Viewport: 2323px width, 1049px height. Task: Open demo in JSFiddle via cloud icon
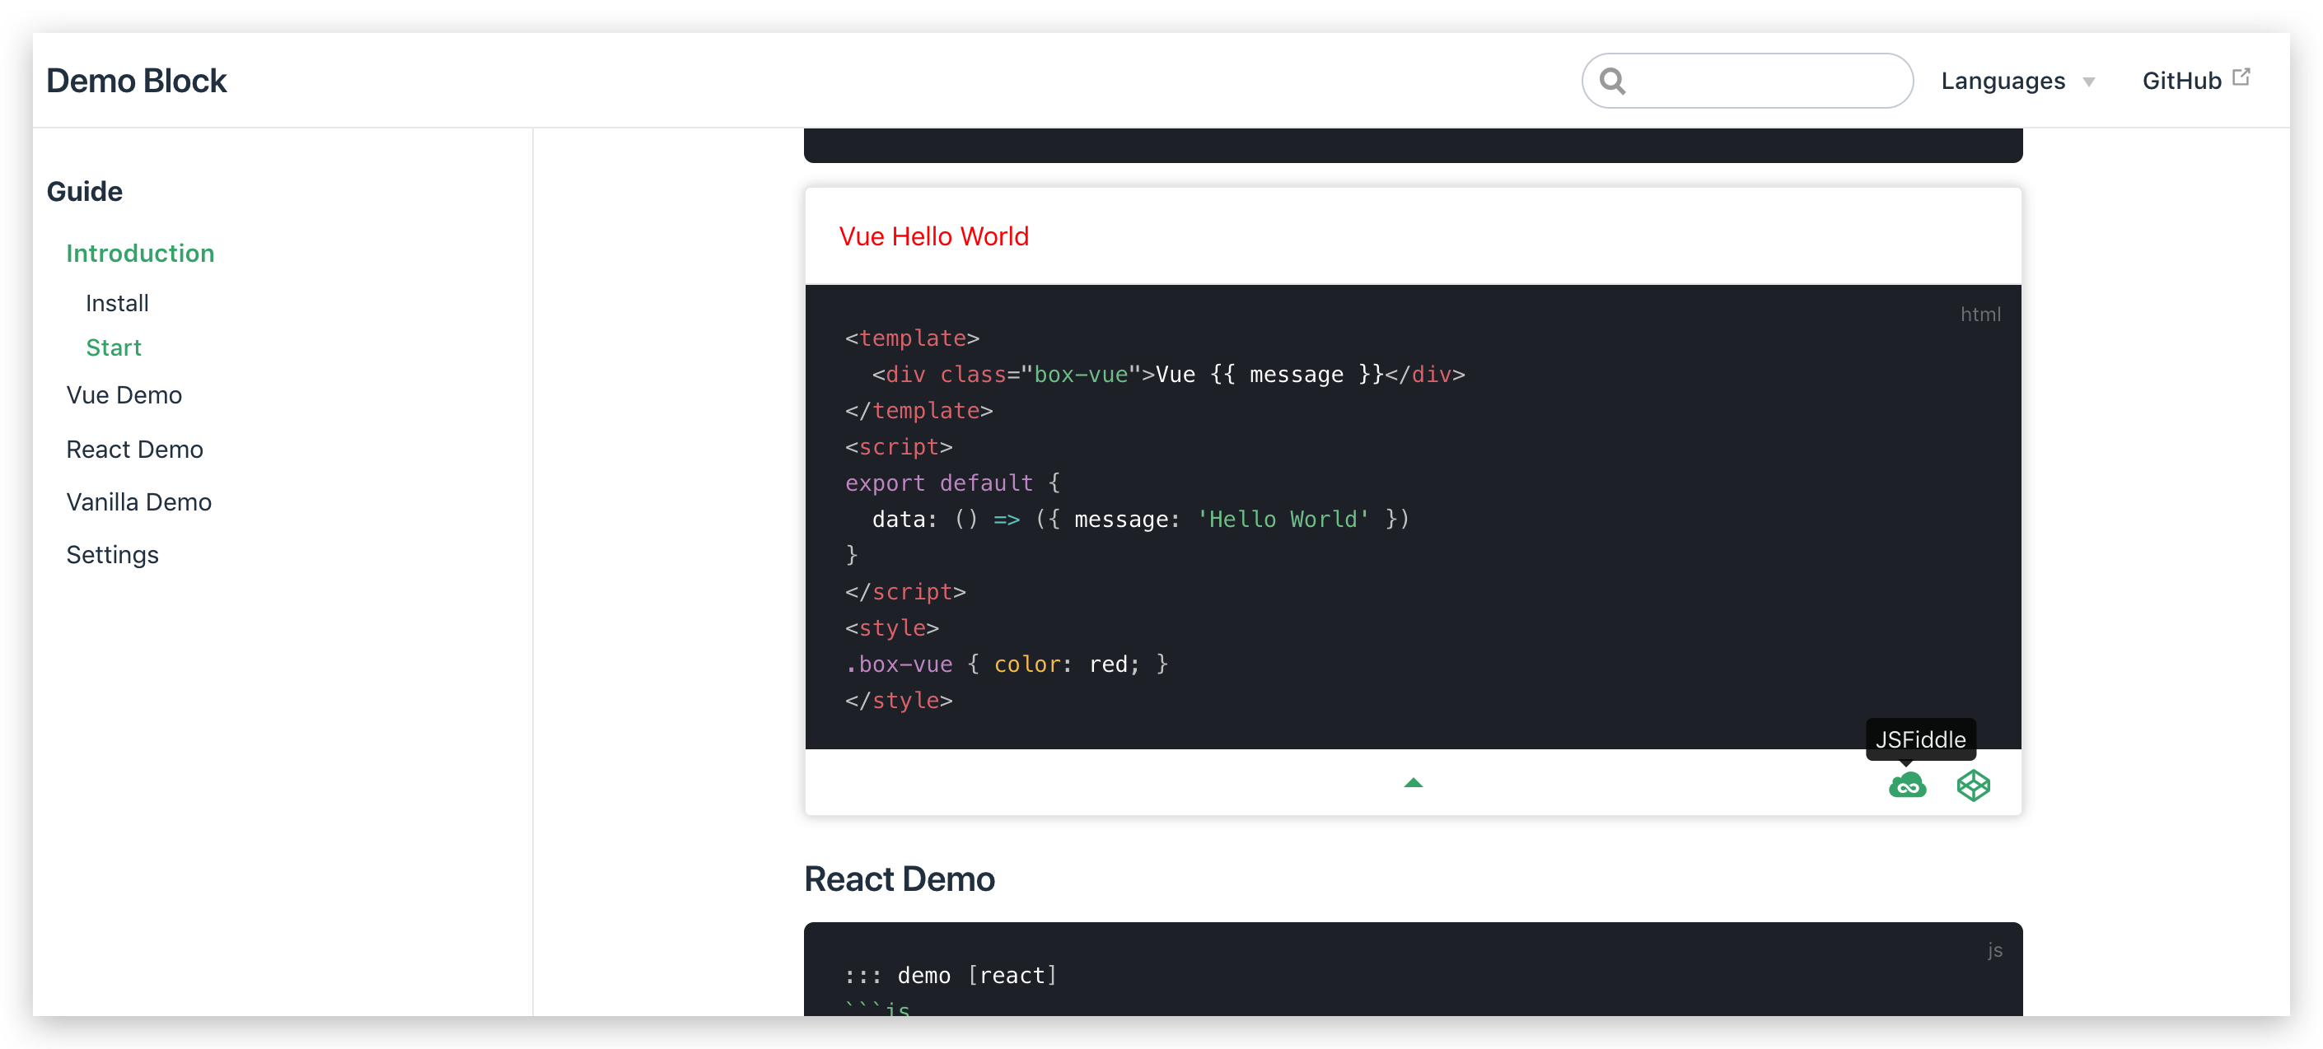point(1906,786)
